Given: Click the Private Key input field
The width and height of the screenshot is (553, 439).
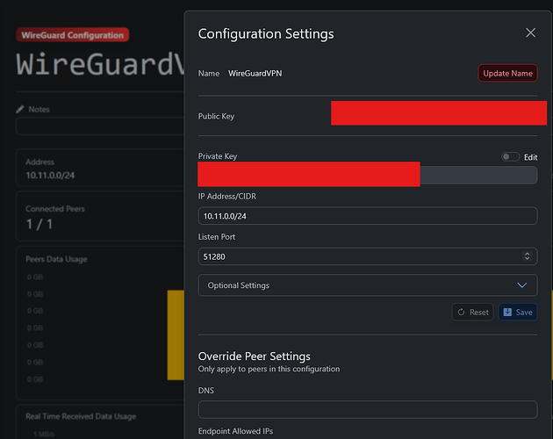Looking at the screenshot, I should click(x=478, y=176).
